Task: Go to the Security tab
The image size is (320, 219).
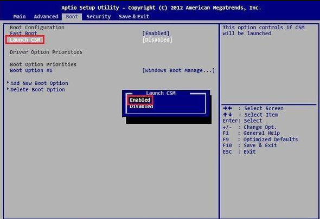Action: [x=98, y=16]
